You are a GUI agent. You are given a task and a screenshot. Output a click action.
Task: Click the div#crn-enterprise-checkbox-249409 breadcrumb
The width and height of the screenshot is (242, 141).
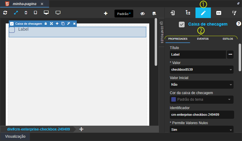[x=38, y=129]
